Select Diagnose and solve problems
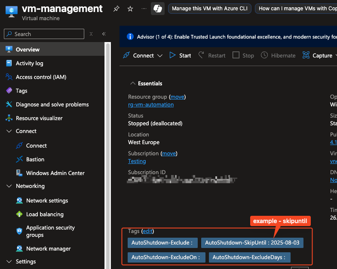This screenshot has width=337, height=269. (x=52, y=104)
